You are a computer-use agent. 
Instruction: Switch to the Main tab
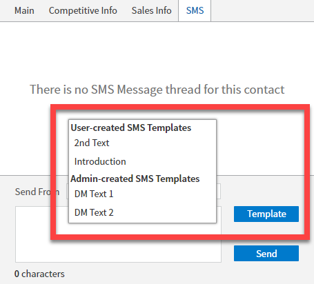pyautogui.click(x=24, y=10)
